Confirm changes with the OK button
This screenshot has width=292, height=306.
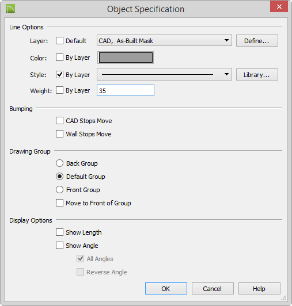tap(166, 288)
